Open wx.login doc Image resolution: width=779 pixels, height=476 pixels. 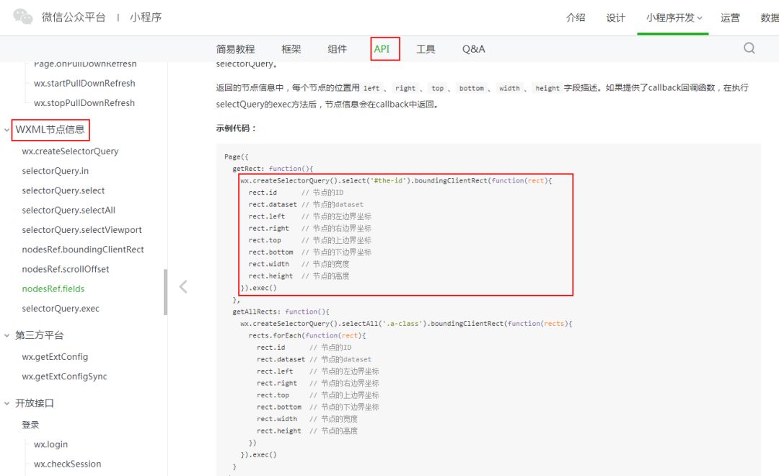(50, 444)
